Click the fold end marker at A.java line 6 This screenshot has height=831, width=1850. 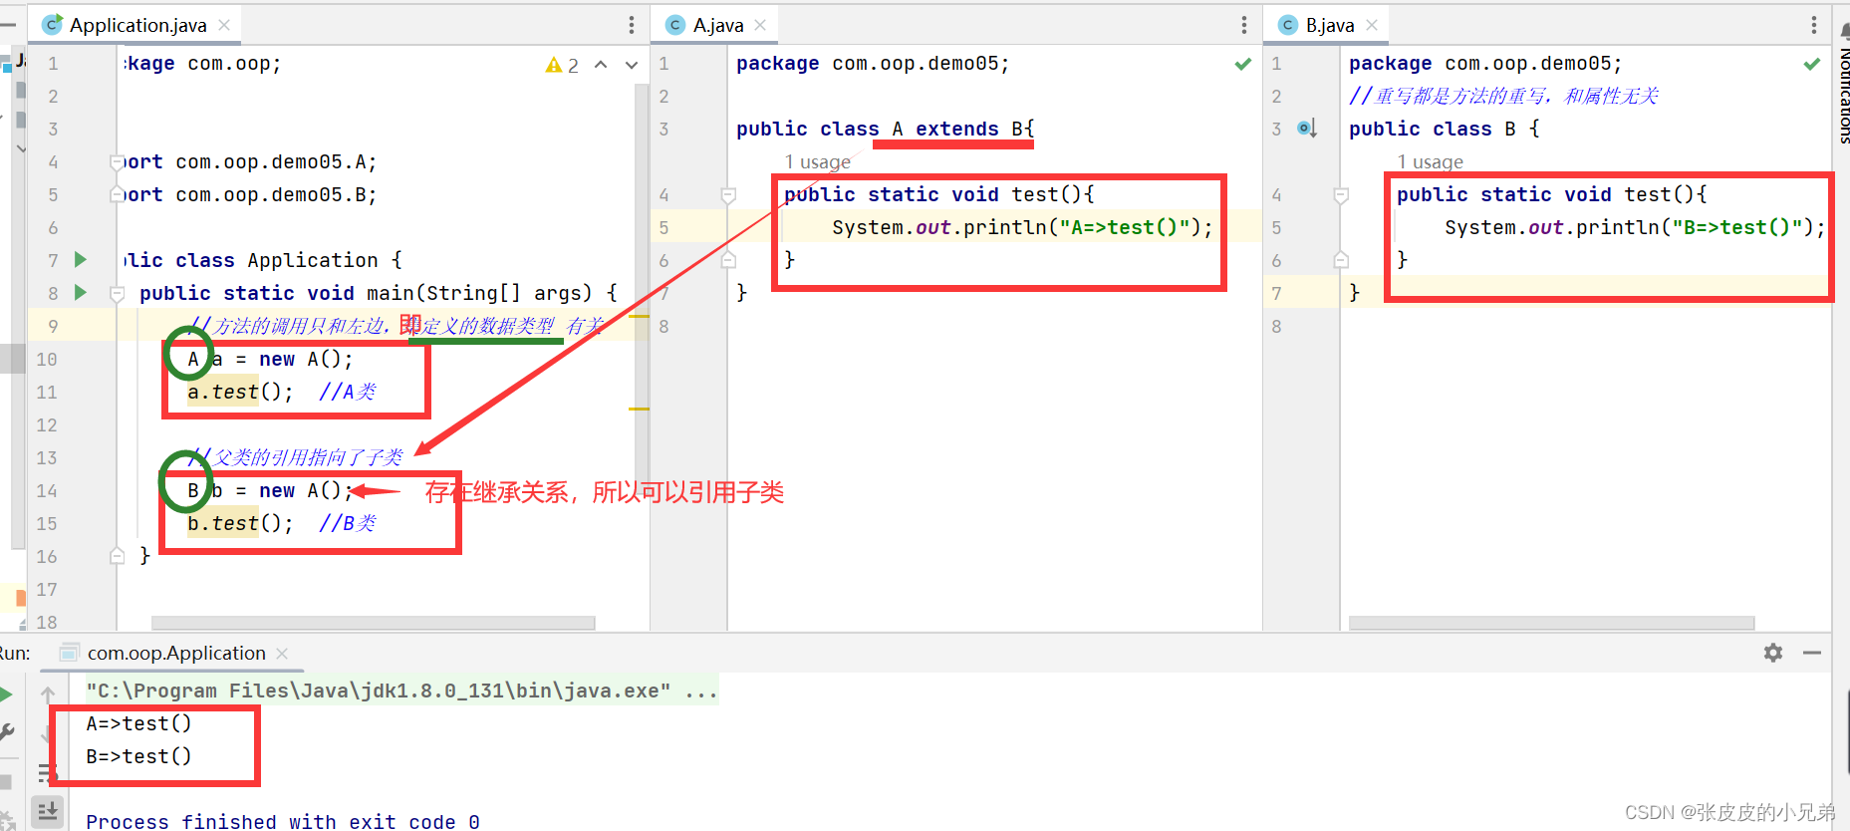click(728, 260)
